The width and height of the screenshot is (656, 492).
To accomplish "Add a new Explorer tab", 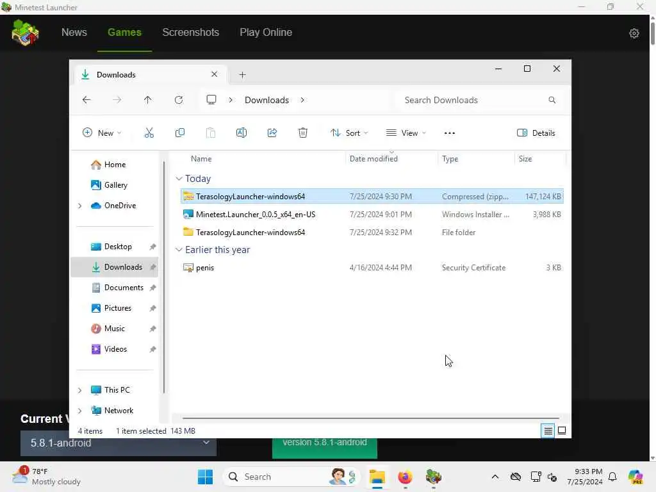I will coord(242,75).
